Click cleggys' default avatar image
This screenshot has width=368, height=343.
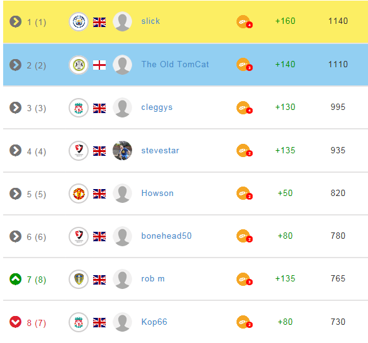tap(122, 107)
